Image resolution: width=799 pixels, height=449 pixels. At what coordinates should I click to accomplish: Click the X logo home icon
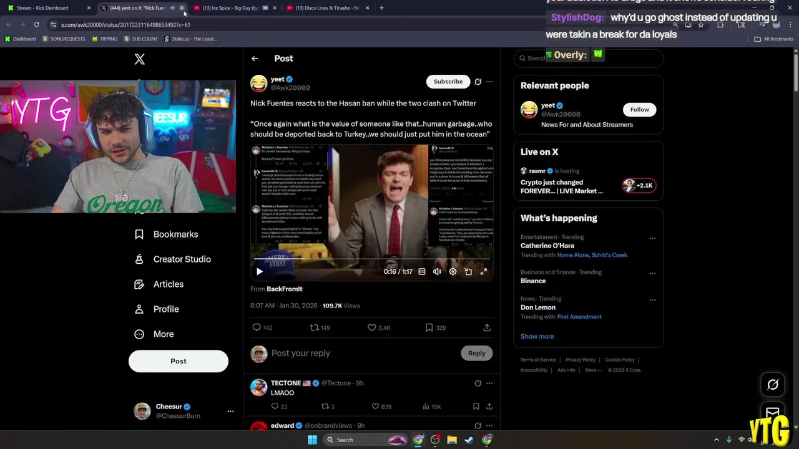(x=140, y=59)
